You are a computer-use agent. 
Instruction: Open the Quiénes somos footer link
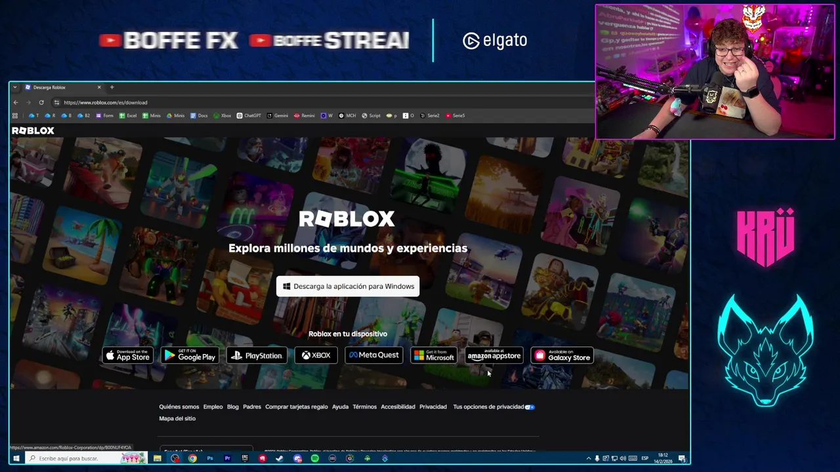[x=178, y=406]
